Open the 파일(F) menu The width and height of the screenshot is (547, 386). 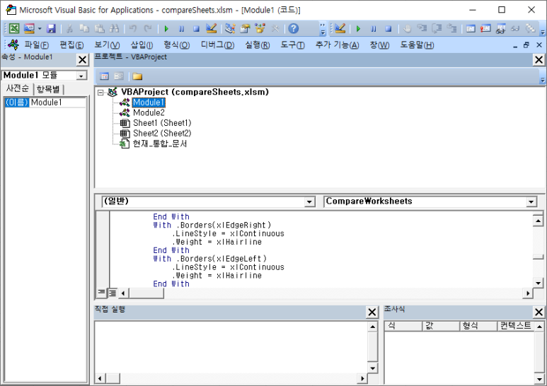tap(36, 45)
